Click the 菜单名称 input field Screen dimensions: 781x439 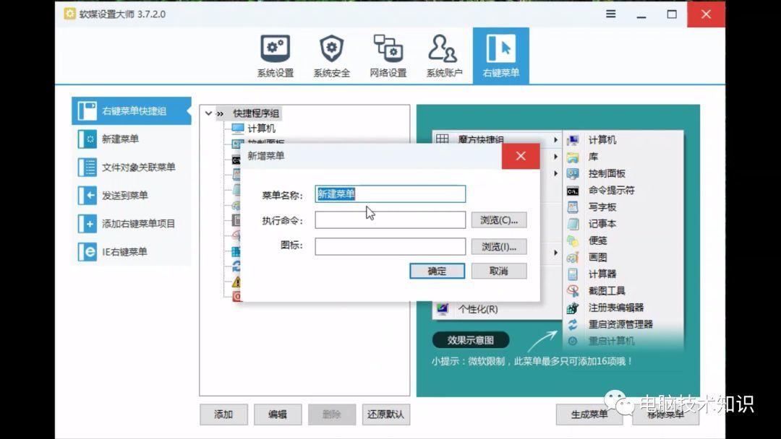(x=390, y=194)
